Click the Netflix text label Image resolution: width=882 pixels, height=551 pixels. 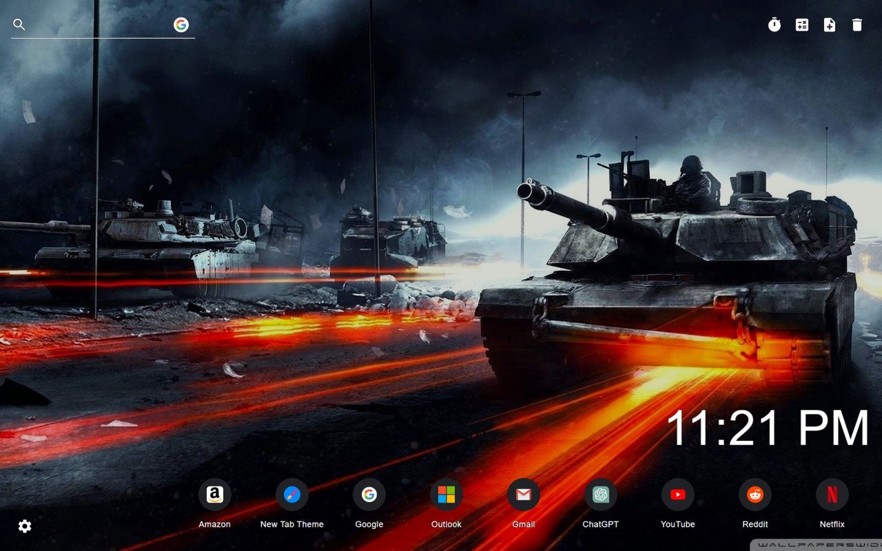pyautogui.click(x=832, y=524)
